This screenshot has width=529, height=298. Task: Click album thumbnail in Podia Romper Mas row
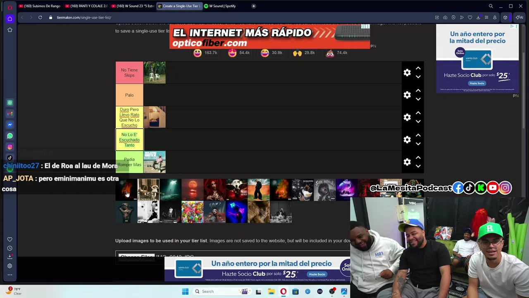155,162
